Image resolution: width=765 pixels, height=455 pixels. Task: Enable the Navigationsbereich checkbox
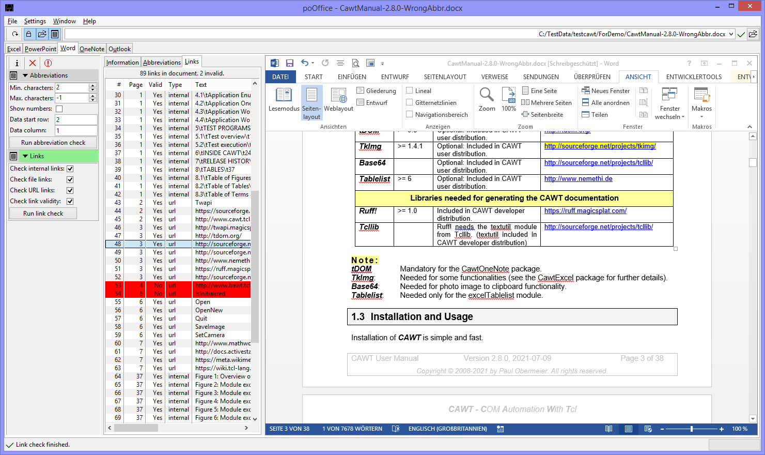(x=410, y=114)
